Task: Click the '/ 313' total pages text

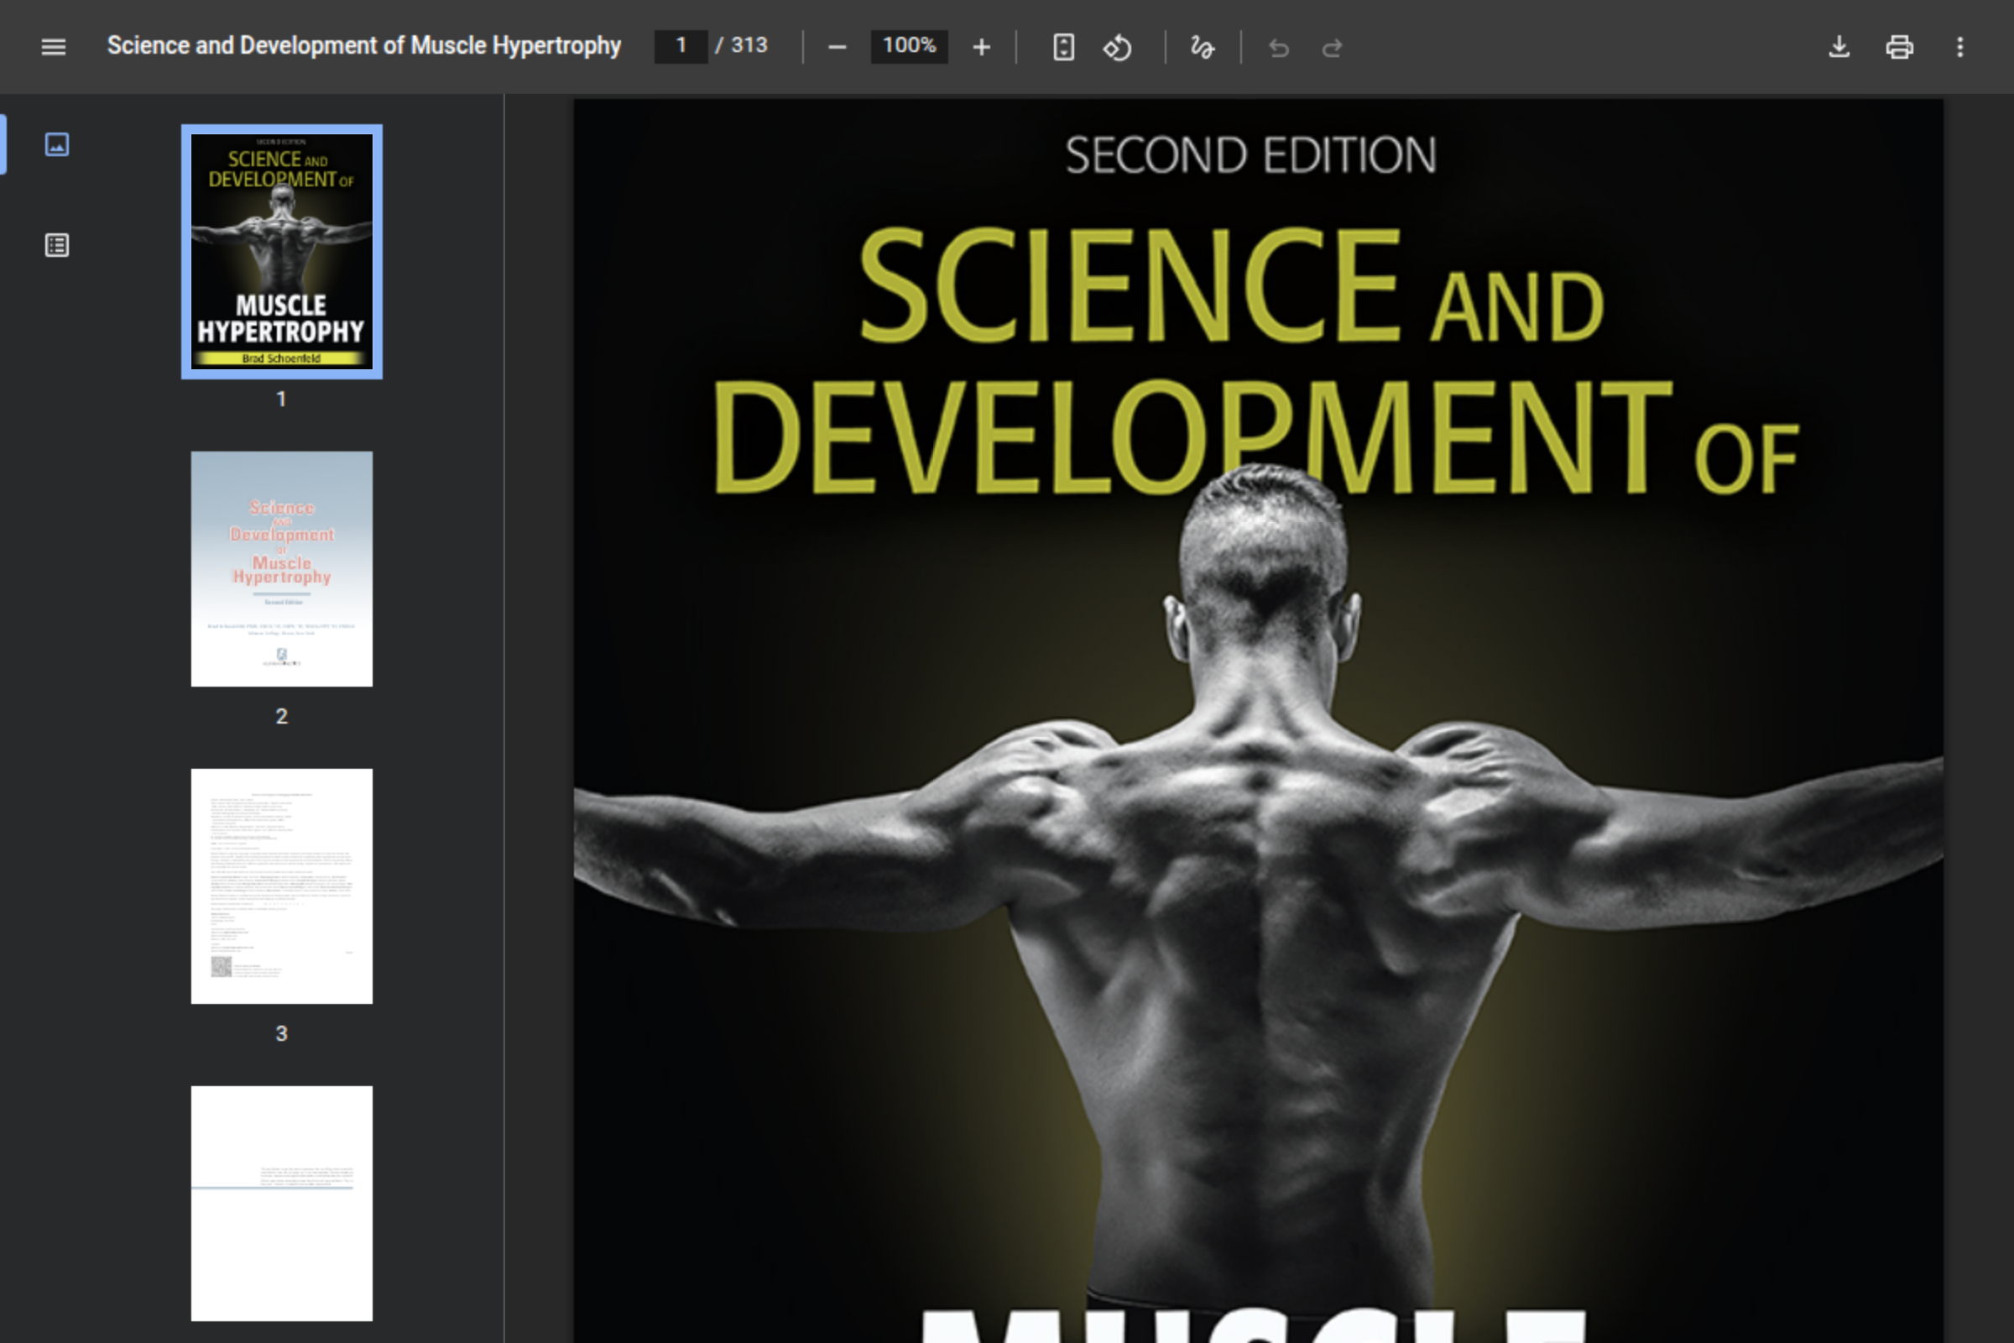Action: click(742, 45)
